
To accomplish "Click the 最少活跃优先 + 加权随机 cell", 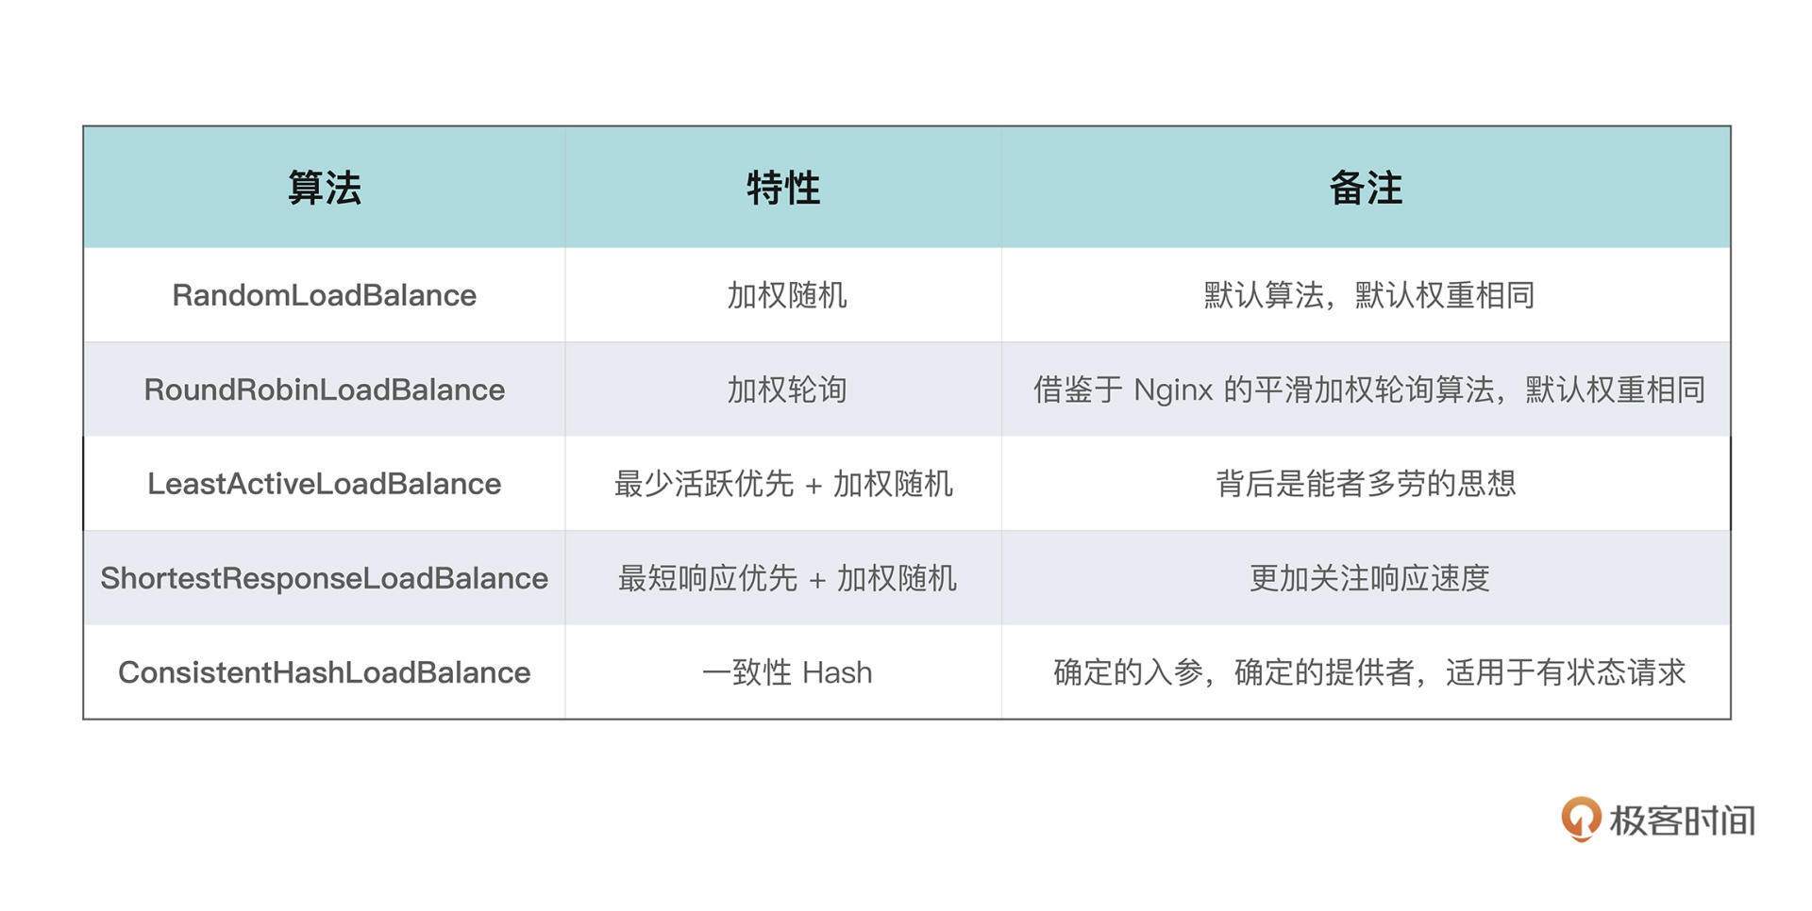I will tap(783, 484).
